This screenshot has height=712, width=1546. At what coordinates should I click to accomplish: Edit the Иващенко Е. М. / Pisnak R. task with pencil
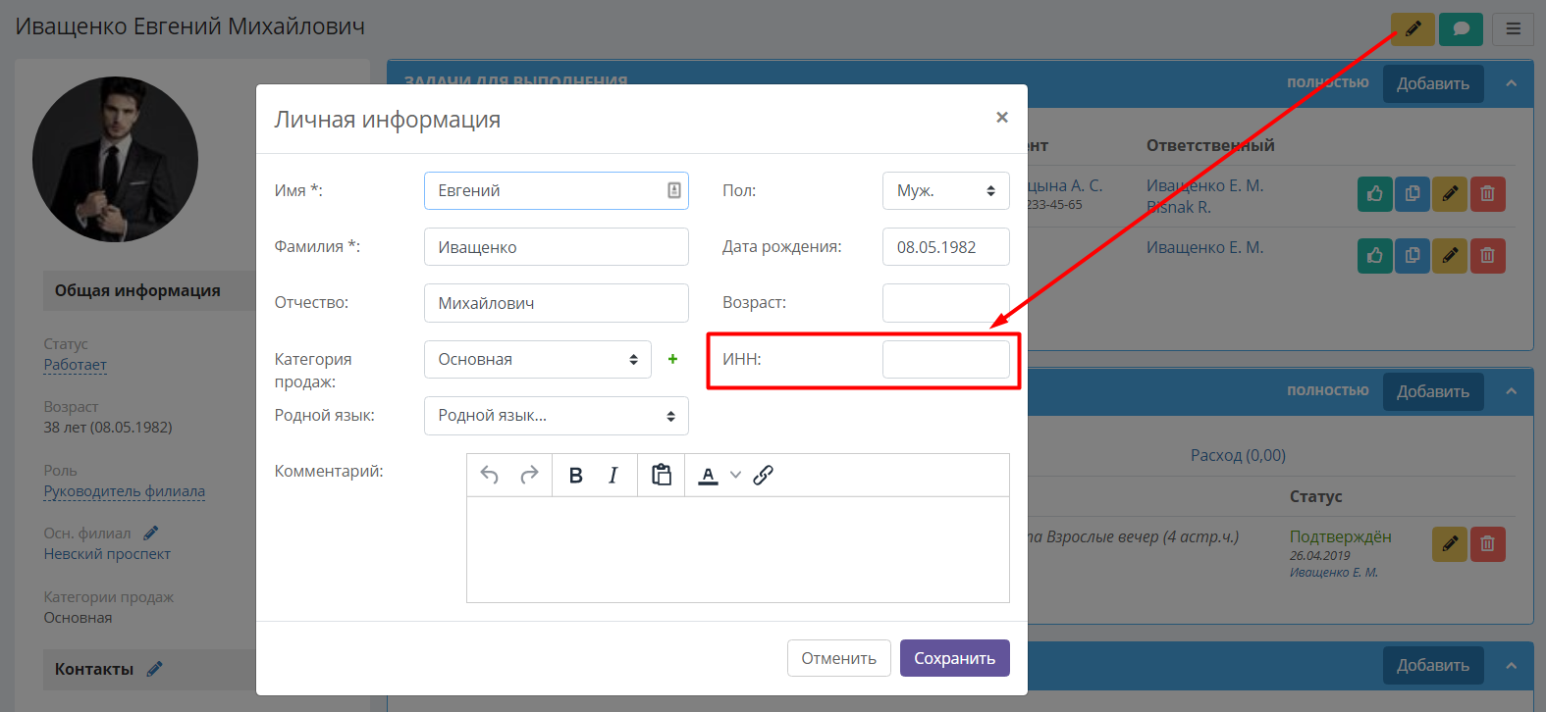point(1450,194)
